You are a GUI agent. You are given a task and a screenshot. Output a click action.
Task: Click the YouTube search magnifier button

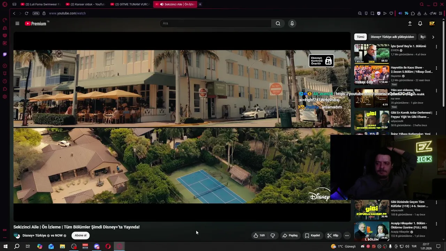(278, 23)
